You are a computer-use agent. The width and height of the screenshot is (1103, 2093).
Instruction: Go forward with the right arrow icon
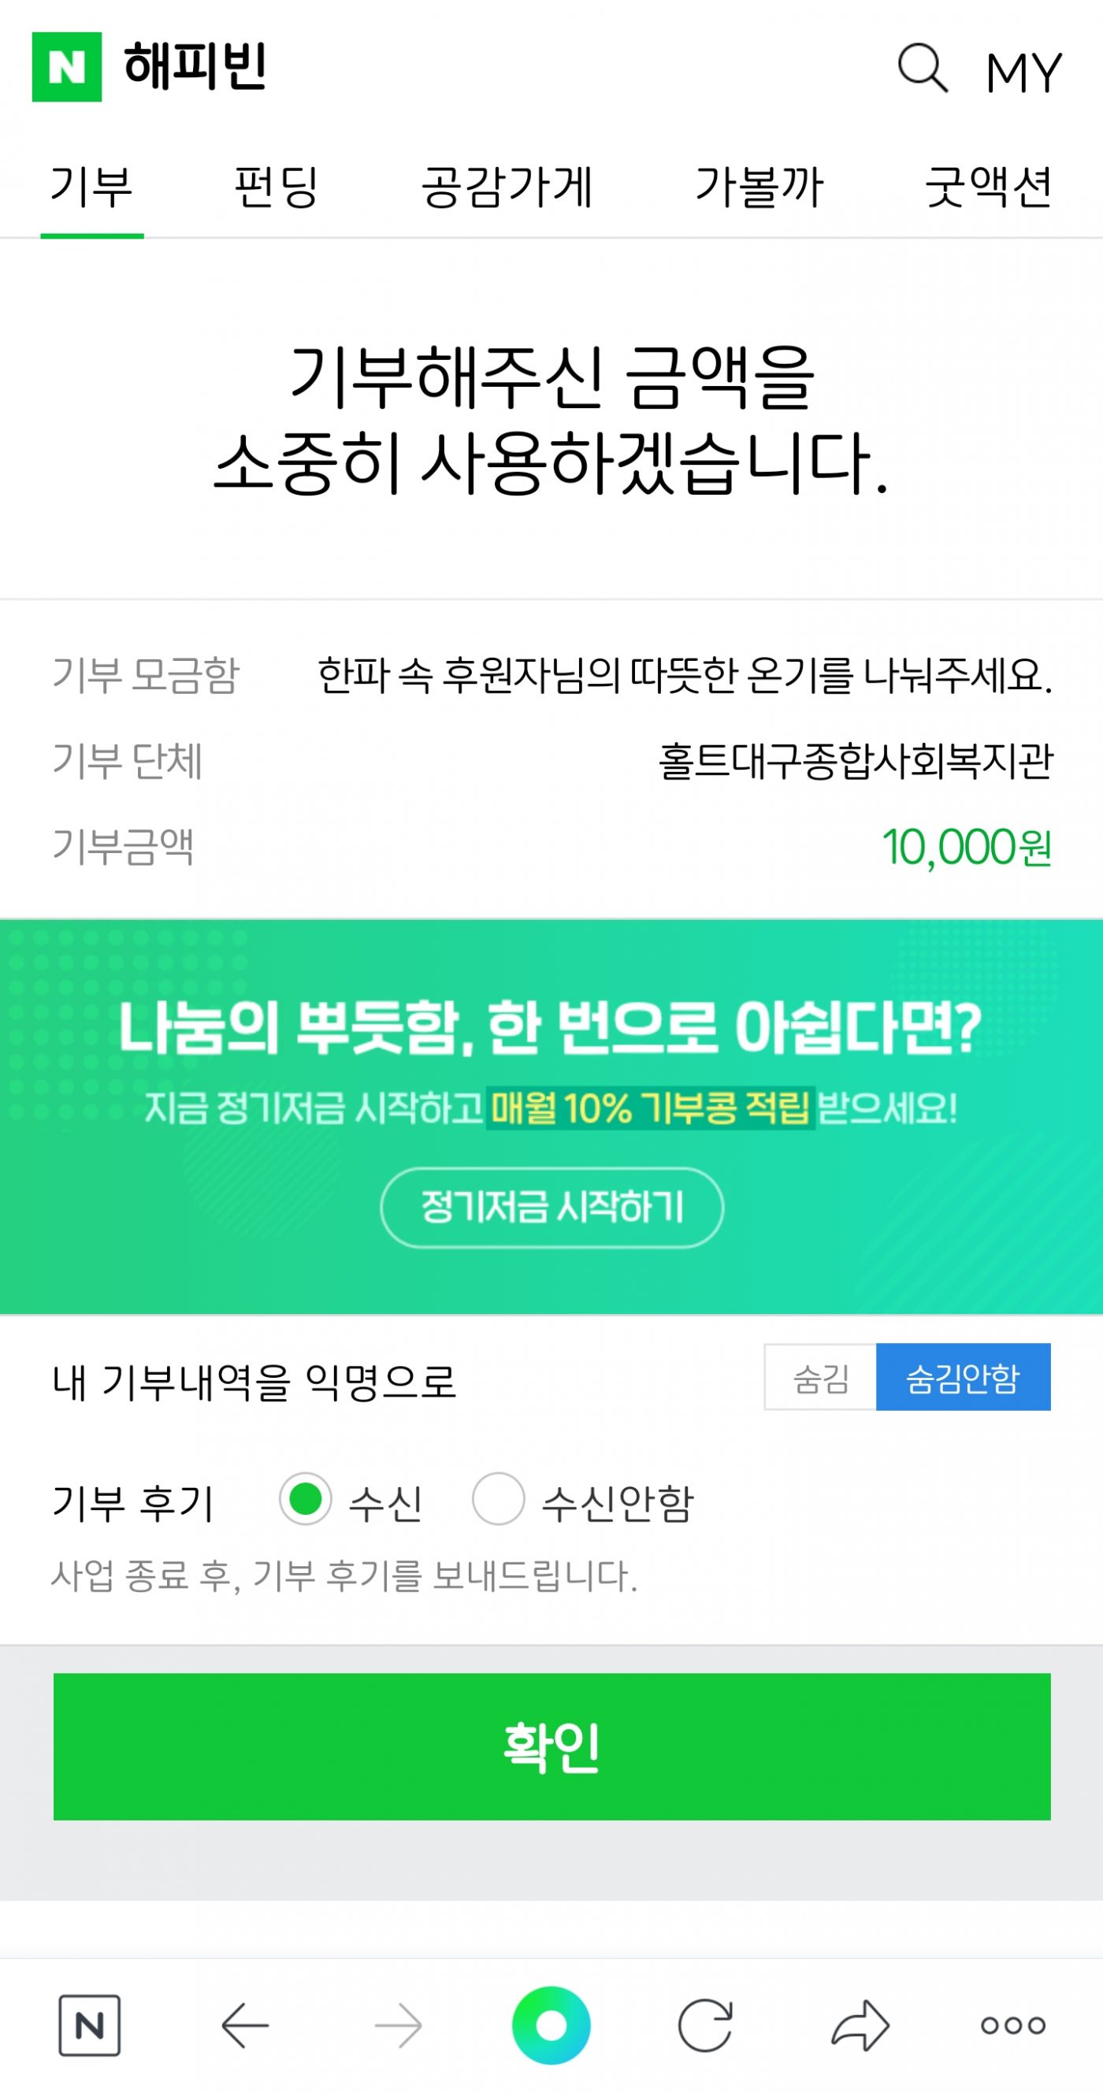(x=399, y=2024)
